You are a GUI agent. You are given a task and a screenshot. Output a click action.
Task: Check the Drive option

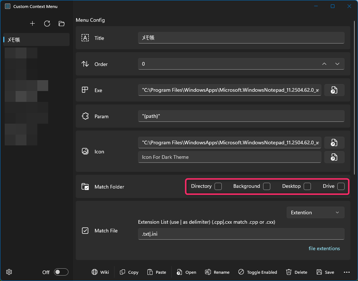341,186
